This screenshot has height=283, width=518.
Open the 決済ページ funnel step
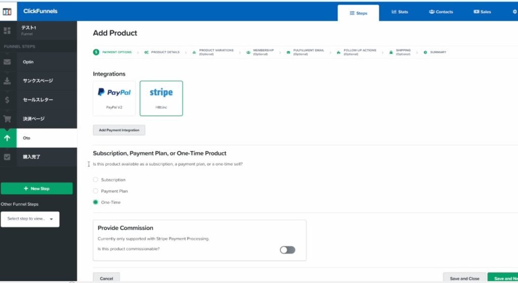[38, 119]
